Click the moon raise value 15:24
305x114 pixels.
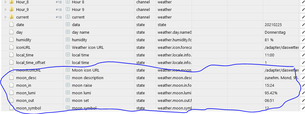point(269,85)
